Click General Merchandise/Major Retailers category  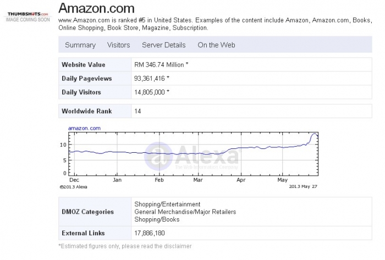coord(185,212)
